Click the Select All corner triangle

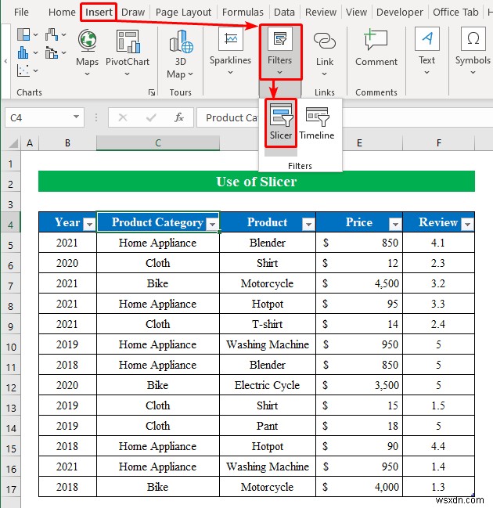click(13, 143)
